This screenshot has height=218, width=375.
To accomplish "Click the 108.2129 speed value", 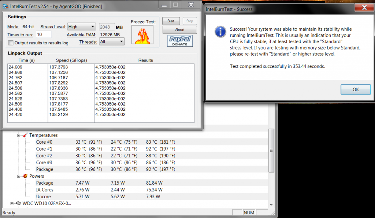I will click(58, 114).
